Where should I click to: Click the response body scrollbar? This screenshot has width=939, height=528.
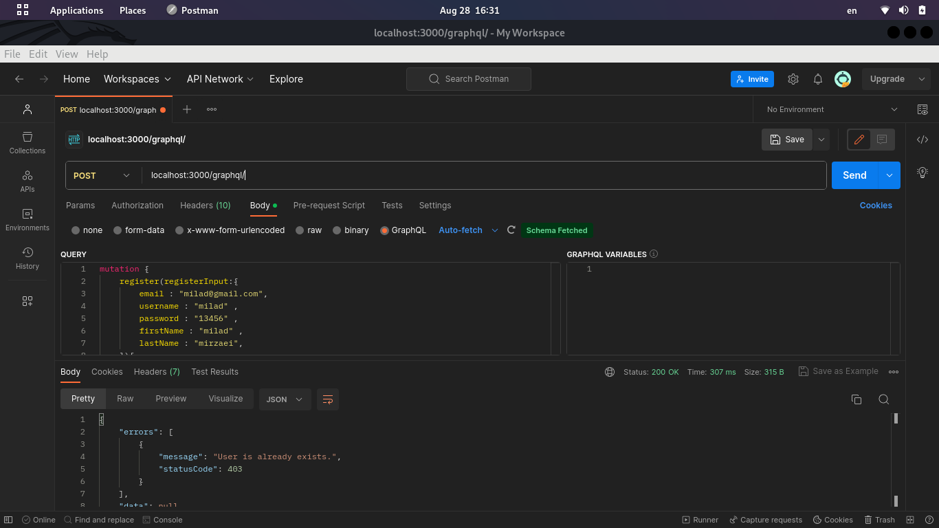click(x=896, y=459)
